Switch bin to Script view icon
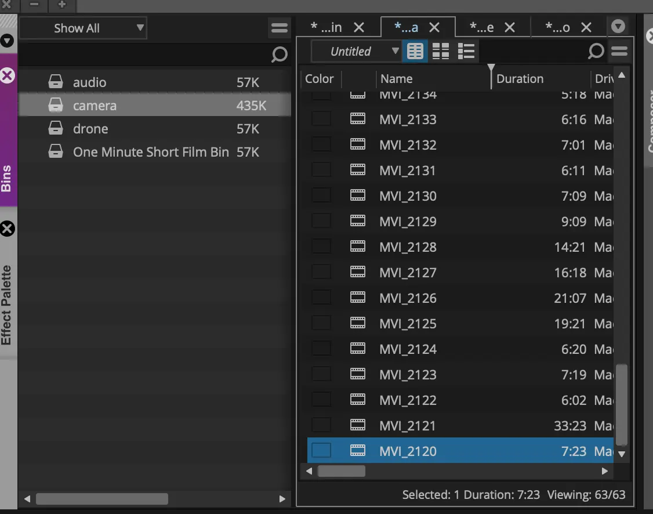The width and height of the screenshot is (653, 514). [466, 51]
